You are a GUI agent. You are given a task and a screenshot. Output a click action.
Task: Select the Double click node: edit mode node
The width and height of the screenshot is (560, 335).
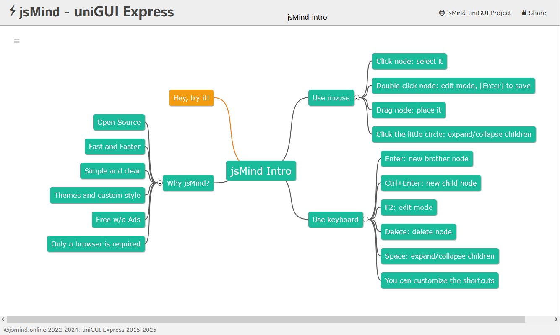click(453, 86)
